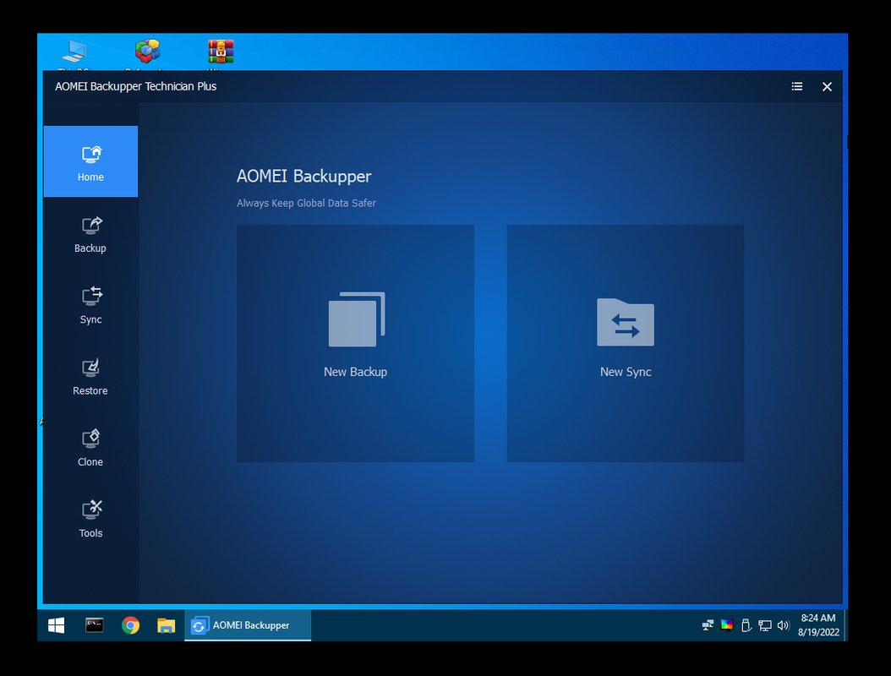Click the AOMEI Backupper Technician Plus title
The image size is (891, 676).
tap(136, 86)
